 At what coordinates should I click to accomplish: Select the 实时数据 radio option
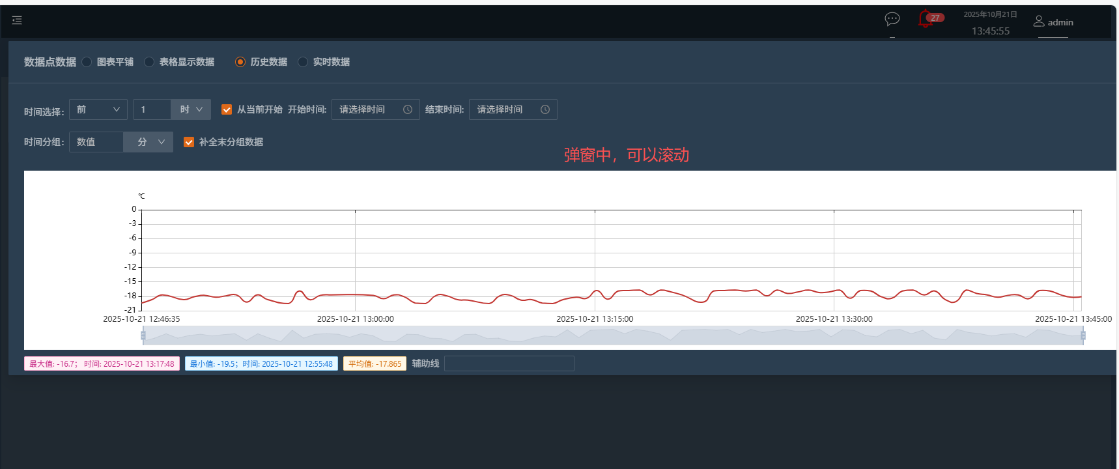[303, 62]
